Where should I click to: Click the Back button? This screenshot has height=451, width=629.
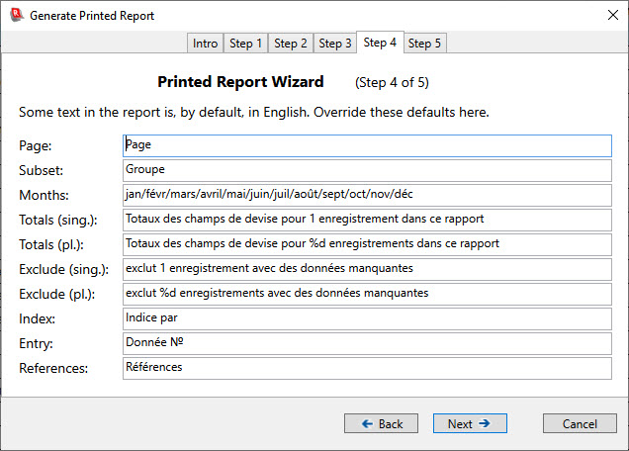click(381, 423)
